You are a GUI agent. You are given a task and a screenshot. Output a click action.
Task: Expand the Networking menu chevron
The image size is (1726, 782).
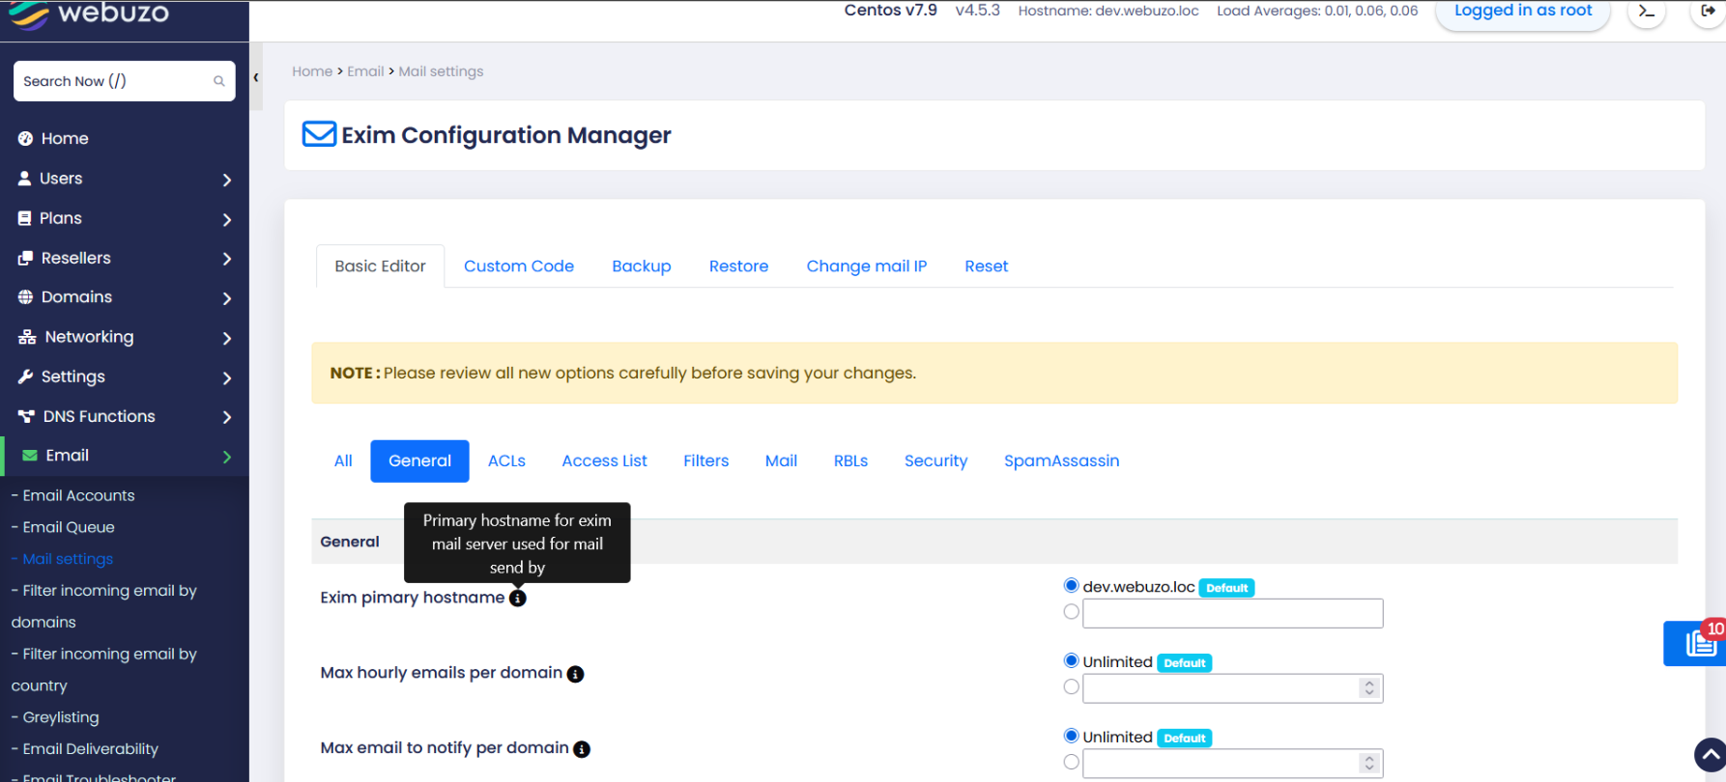point(227,338)
